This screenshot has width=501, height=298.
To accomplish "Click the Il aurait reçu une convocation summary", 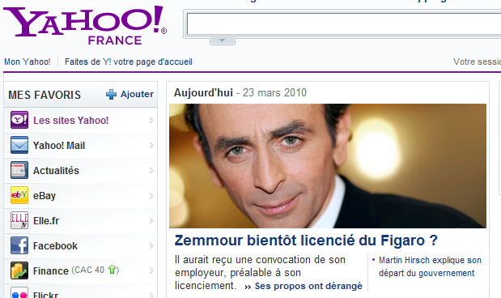I will pyautogui.click(x=260, y=272).
